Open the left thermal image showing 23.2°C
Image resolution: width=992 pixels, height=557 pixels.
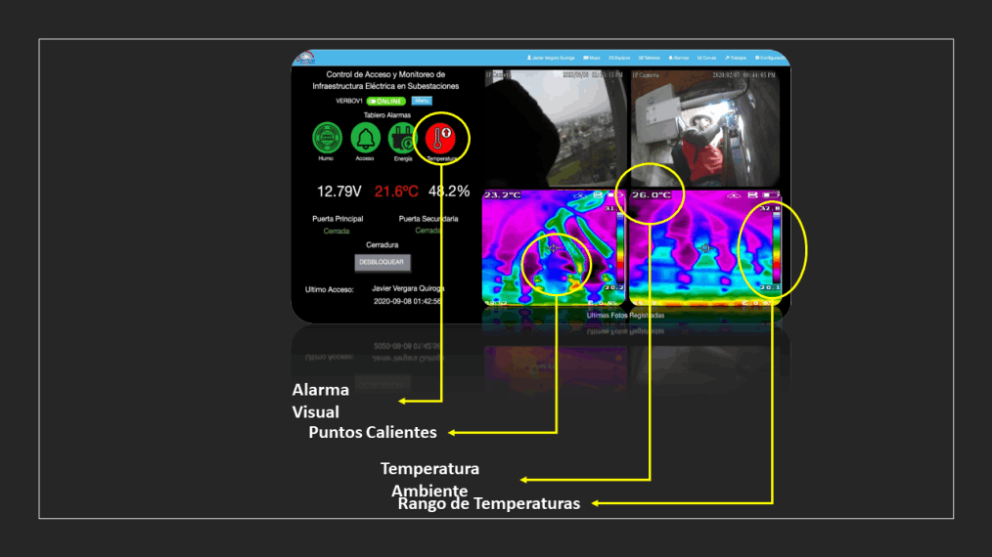553,246
